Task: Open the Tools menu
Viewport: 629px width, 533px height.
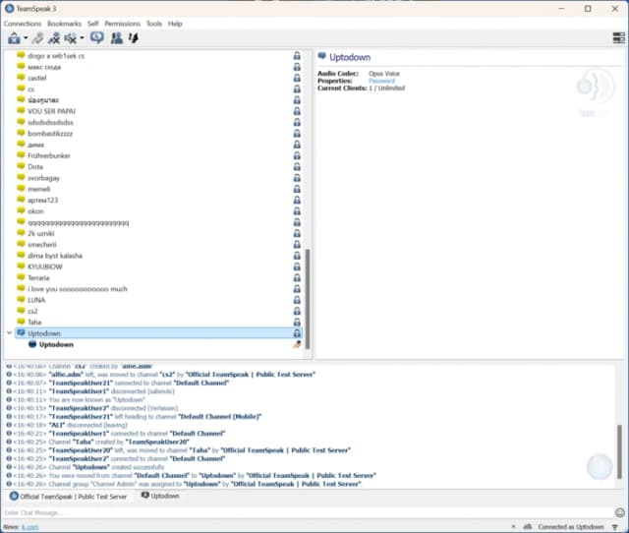Action: point(154,24)
